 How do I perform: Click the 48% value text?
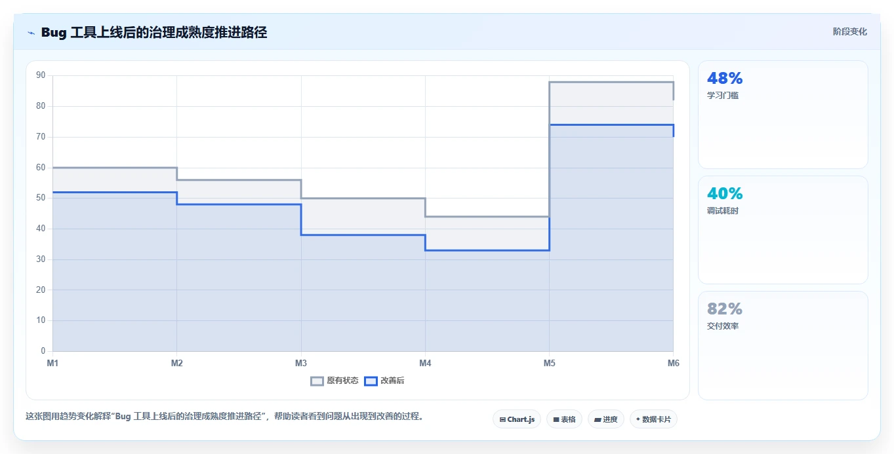[x=725, y=79]
